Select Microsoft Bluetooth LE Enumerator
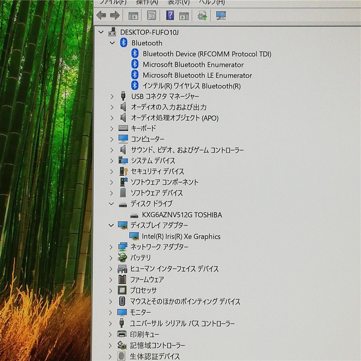Screen dimensions: 361x361 [197, 75]
